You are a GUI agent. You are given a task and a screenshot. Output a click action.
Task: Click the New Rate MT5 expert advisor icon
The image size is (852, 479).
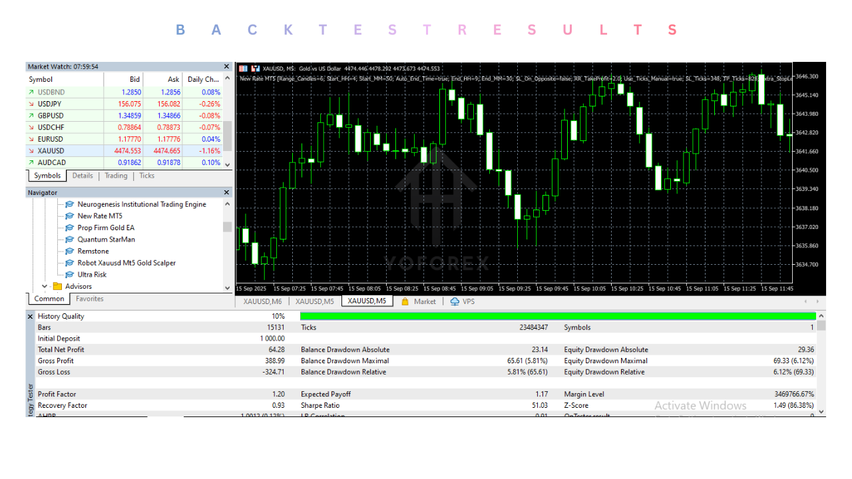(69, 216)
